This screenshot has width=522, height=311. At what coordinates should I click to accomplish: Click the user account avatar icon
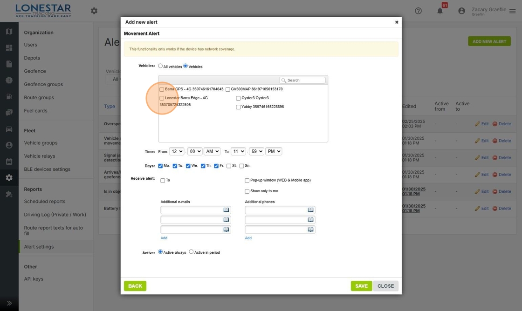(461, 11)
